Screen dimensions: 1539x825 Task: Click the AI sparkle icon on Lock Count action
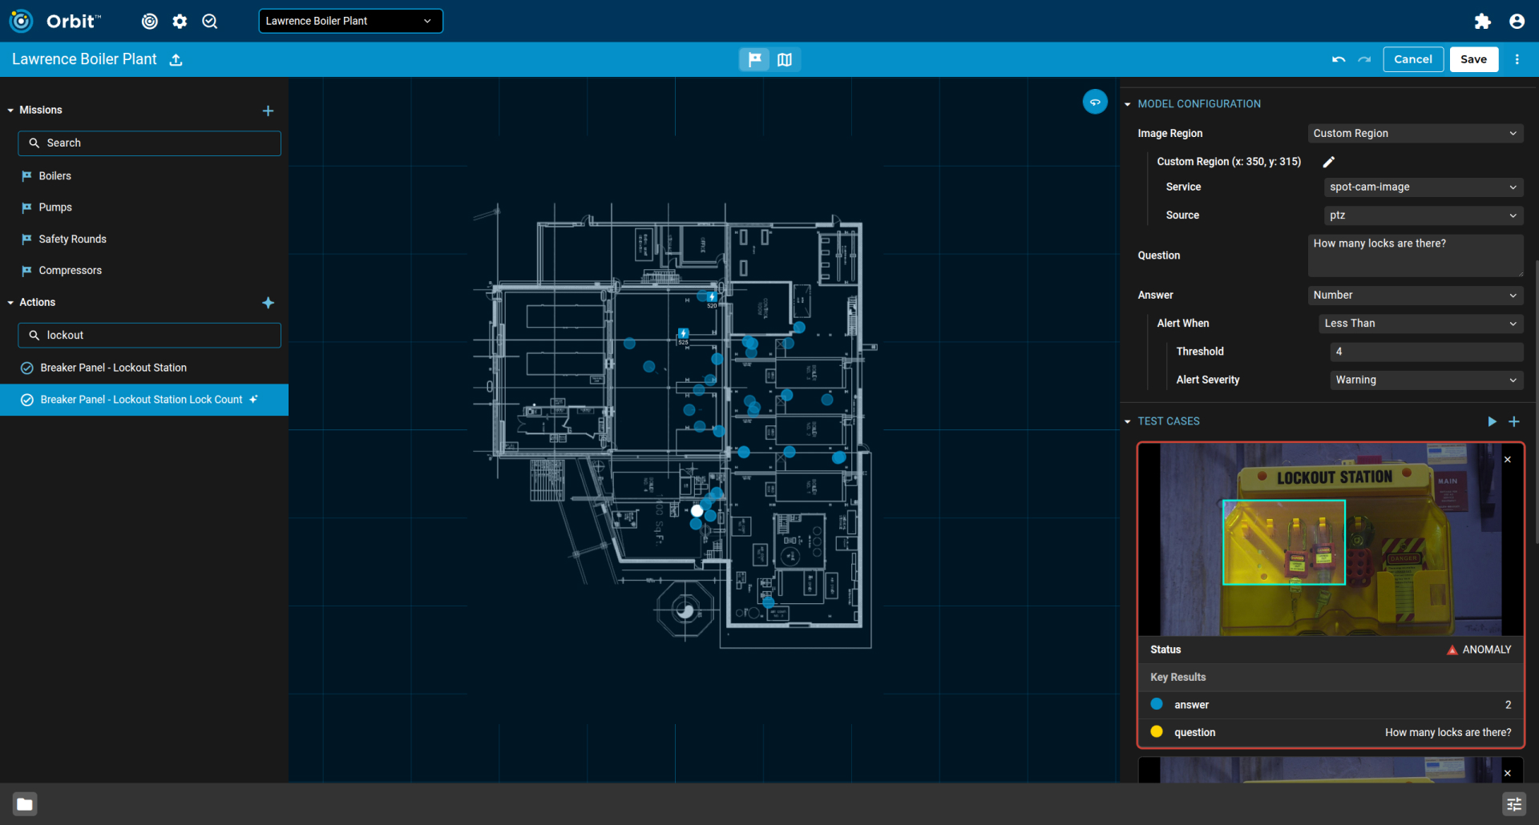point(254,399)
